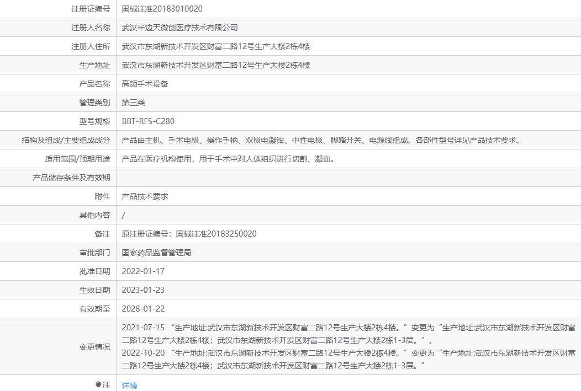Click the 注册人住所 address value

coord(216,47)
